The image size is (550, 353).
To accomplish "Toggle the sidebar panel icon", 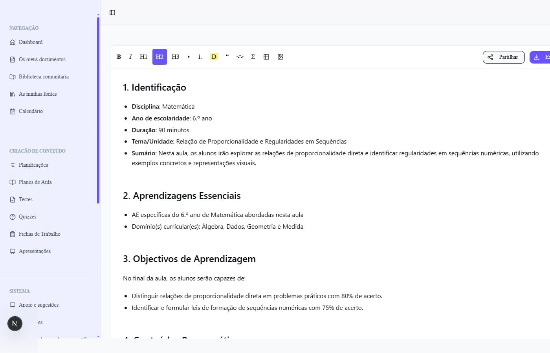I will coord(112,13).
